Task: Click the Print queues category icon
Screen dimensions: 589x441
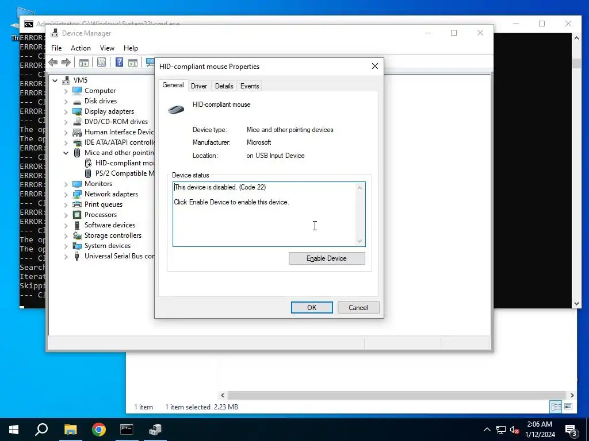Action: point(77,204)
